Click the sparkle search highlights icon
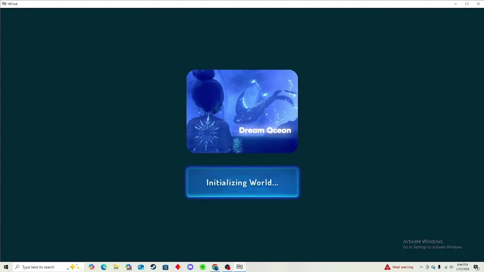The width and height of the screenshot is (484, 272). pyautogui.click(x=74, y=267)
